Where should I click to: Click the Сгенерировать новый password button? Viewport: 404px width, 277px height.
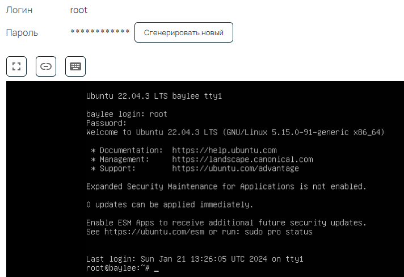pos(184,32)
